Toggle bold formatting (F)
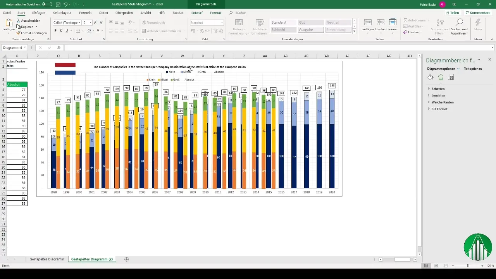 55,31
